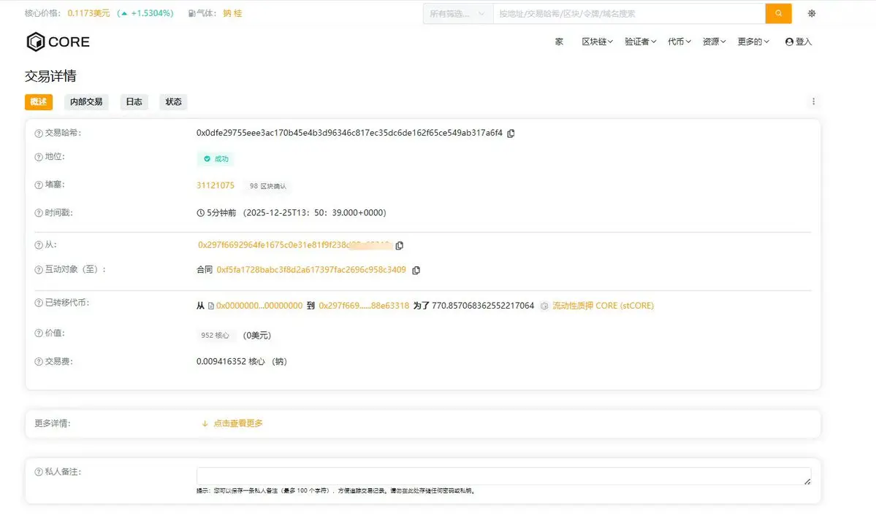
Task: Open contract address 0xf5fa1728babc
Action: [x=311, y=270]
